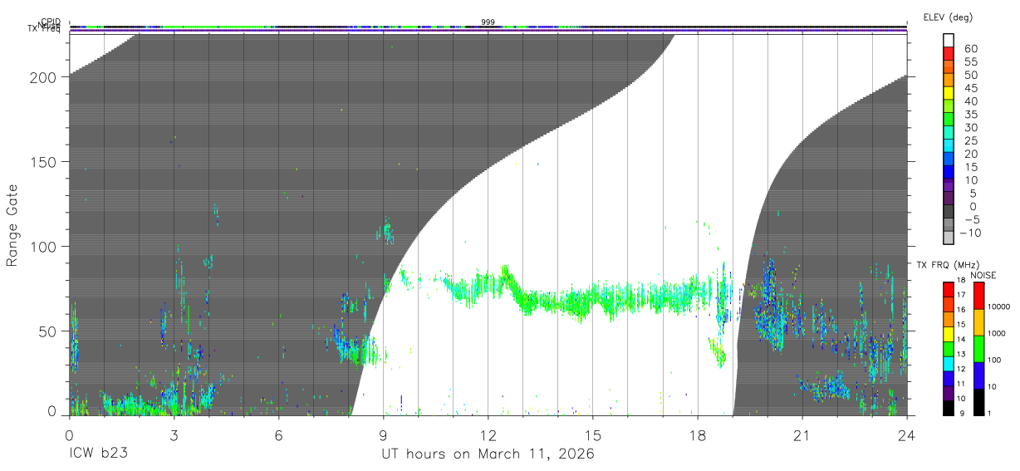Pick the yellow segment of the TX FRQ bar
Viewport: 1020px width, 471px height.
(x=949, y=334)
